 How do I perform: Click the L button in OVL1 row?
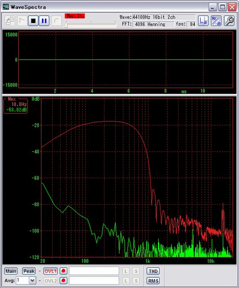126,271
